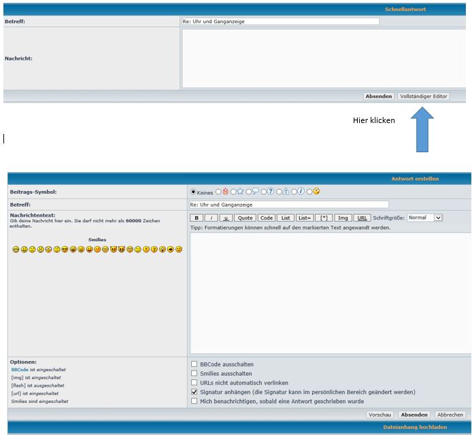Select the fire post icon radio button
The image size is (472, 435).
[x=218, y=192]
